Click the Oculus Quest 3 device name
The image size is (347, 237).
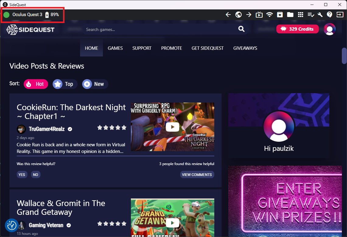[27, 15]
